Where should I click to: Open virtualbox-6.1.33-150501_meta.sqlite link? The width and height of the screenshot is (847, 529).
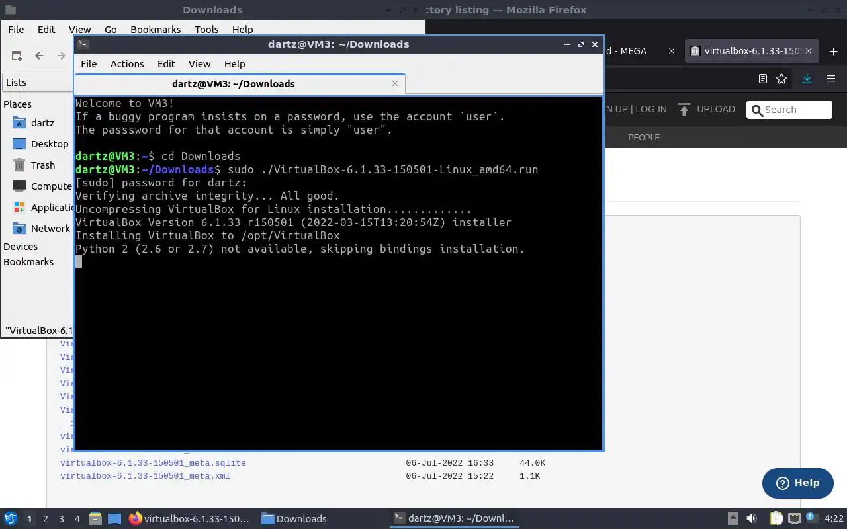(153, 463)
